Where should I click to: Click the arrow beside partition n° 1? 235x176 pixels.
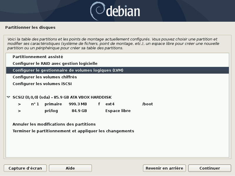tap(19, 104)
